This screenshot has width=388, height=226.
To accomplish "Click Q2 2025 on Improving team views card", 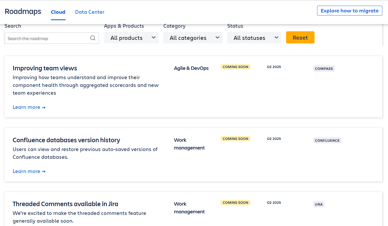I will pyautogui.click(x=274, y=67).
